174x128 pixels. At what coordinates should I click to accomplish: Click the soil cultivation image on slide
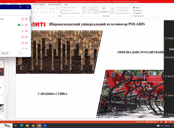click(x=59, y=52)
